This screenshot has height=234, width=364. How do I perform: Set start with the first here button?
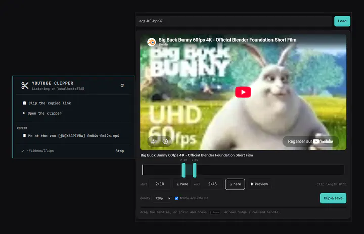(182, 184)
